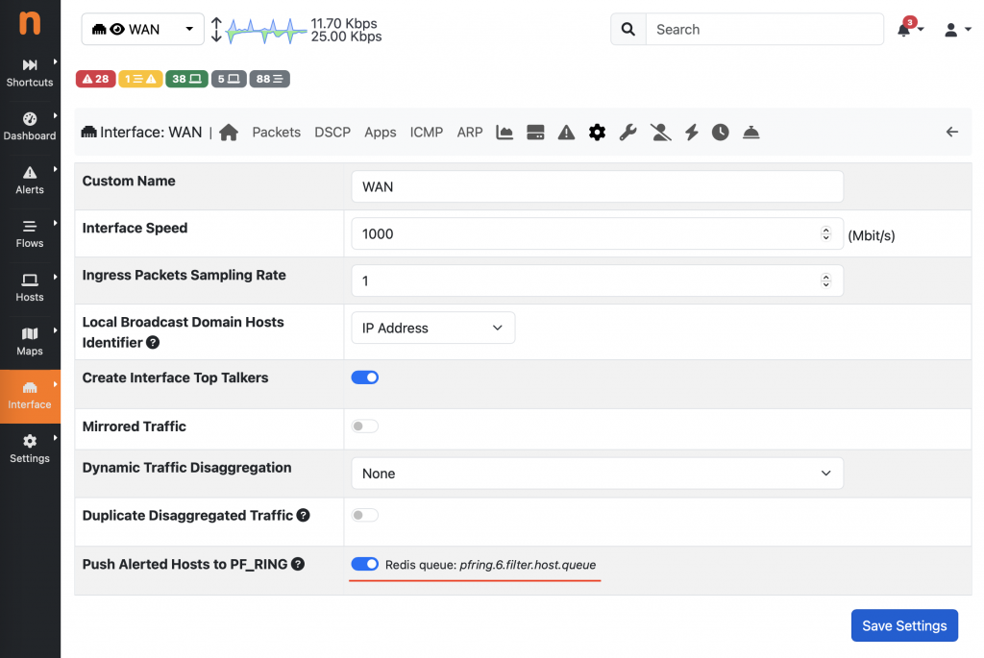Enable Mirrored Traffic toggle
This screenshot has width=984, height=658.
pyautogui.click(x=364, y=426)
